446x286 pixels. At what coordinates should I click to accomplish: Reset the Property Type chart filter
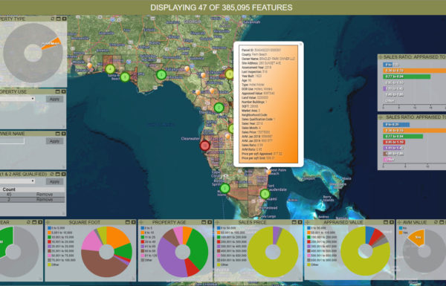pos(52,19)
